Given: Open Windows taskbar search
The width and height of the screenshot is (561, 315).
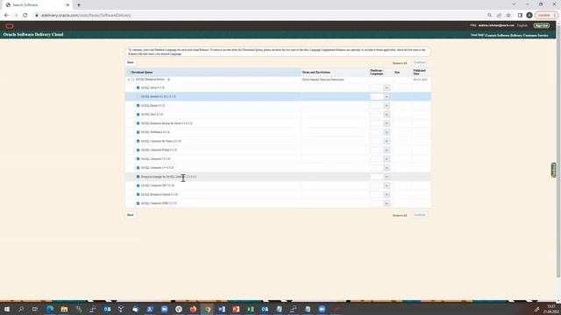Looking at the screenshot, I should 21,309.
